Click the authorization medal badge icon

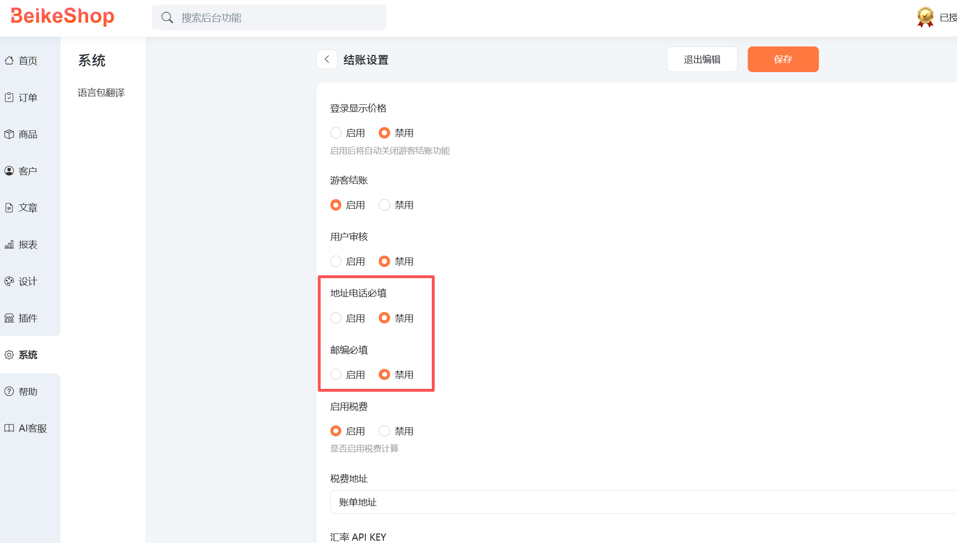point(925,17)
